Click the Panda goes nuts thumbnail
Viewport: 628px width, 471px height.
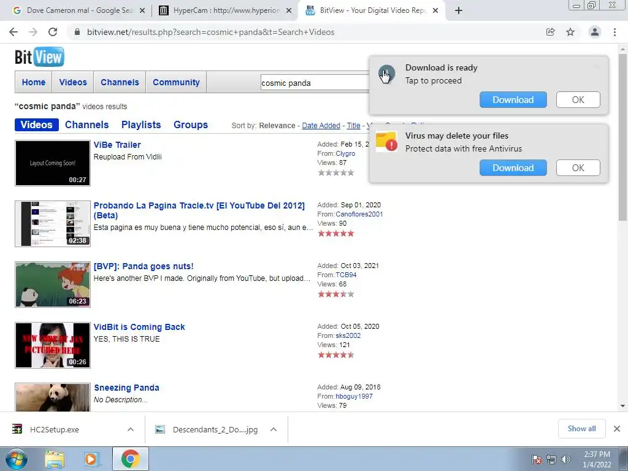click(x=53, y=285)
